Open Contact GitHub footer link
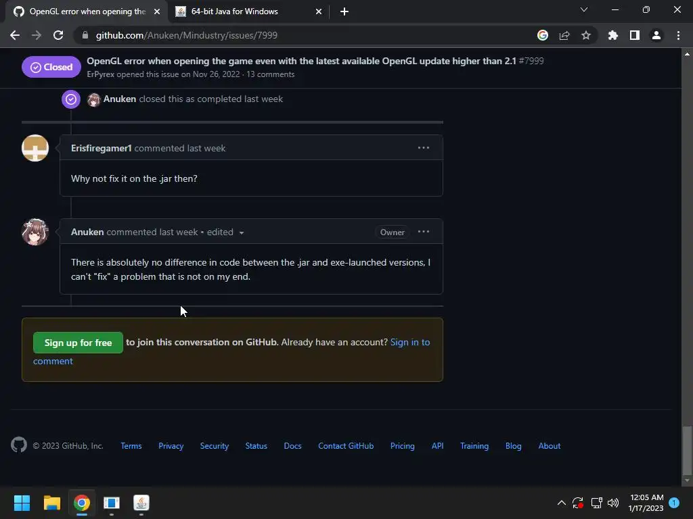 pos(346,446)
